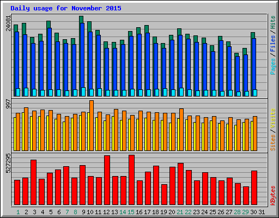The image size is (279, 218).
Task: Click day label 10 on the x-axis
Action: 90,212
